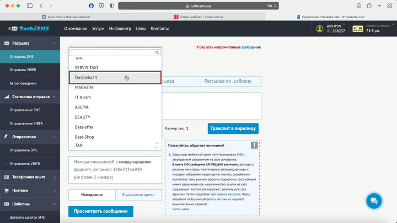Image resolution: width=397 pixels, height=223 pixels.
Task: Collapse the Шаблоны section chevron
Action: click(54, 204)
